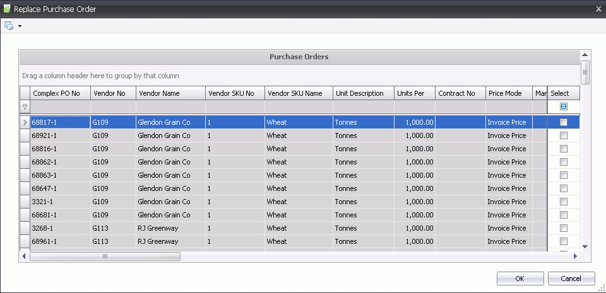Image resolution: width=606 pixels, height=293 pixels.
Task: Click the toolbar settings icon
Action: 9,26
